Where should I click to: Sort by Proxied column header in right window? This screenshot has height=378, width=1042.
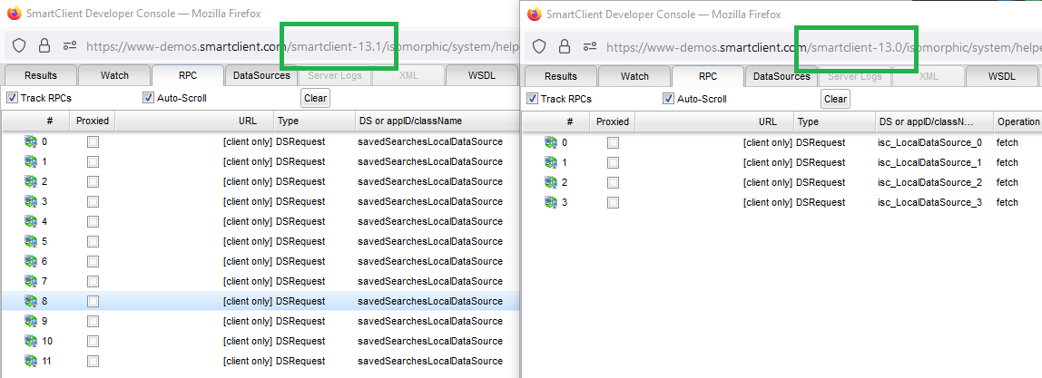pos(612,122)
